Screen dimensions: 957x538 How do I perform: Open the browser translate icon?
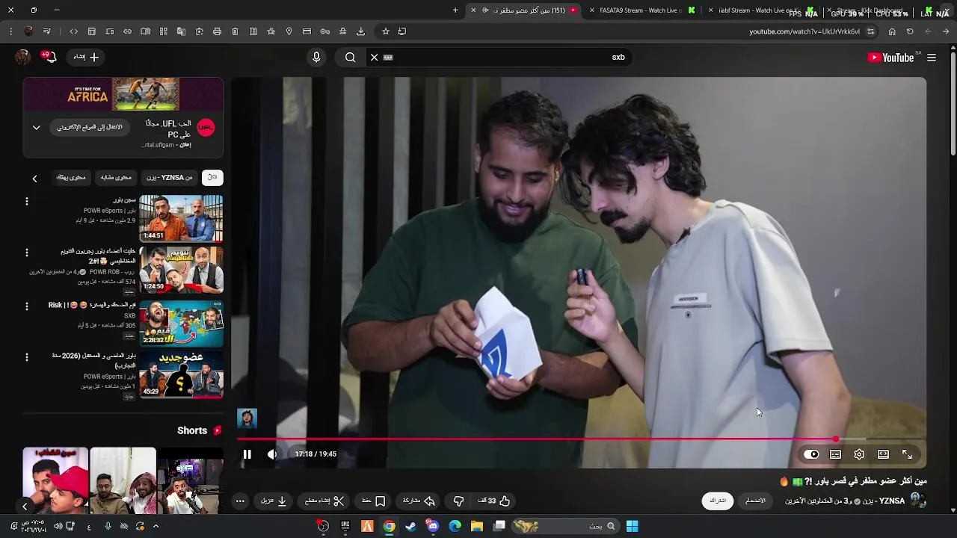(181, 31)
